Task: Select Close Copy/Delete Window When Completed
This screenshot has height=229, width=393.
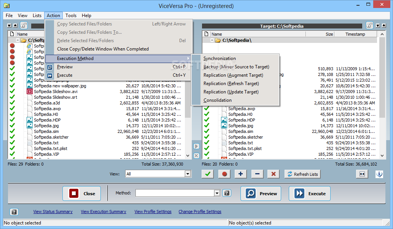Action: 118,49
